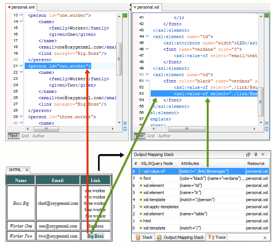Open the Stack tab with the coin-stack icon
Image resolution: width=274 pixels, height=244 pixels.
[x=144, y=237]
